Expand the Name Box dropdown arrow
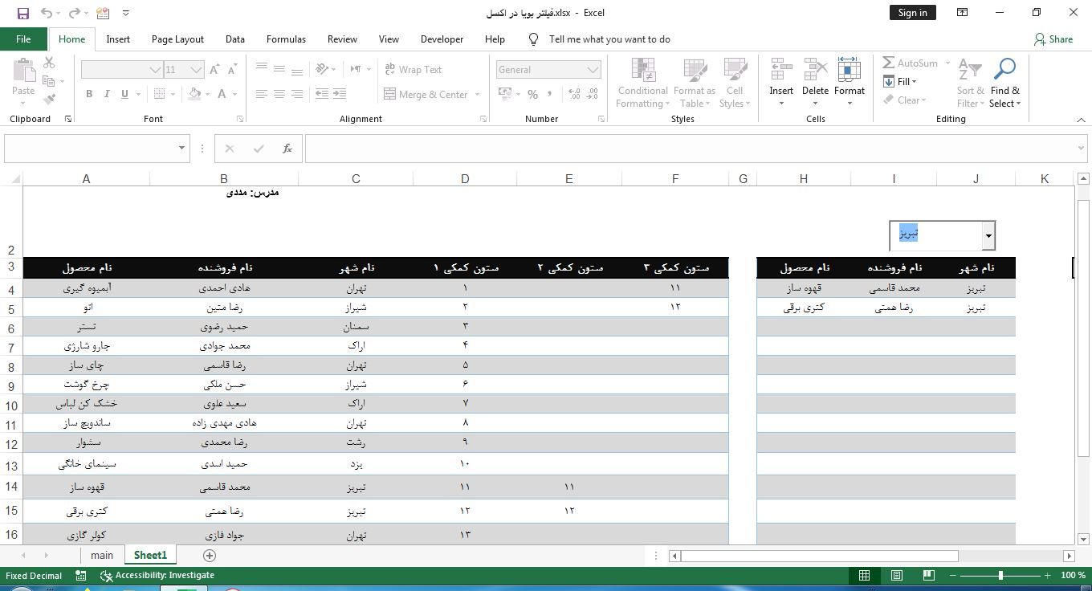Image resolution: width=1092 pixels, height=591 pixels. [181, 149]
